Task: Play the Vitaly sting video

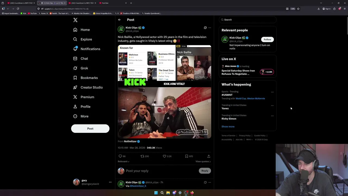Action: point(164,91)
